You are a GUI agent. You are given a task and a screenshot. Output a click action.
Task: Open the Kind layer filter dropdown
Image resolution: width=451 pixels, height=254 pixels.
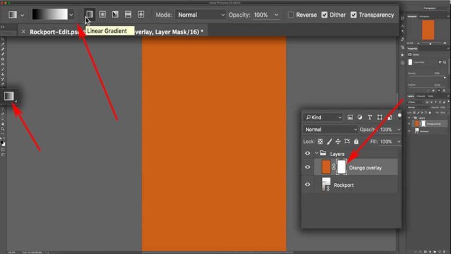tap(323, 117)
